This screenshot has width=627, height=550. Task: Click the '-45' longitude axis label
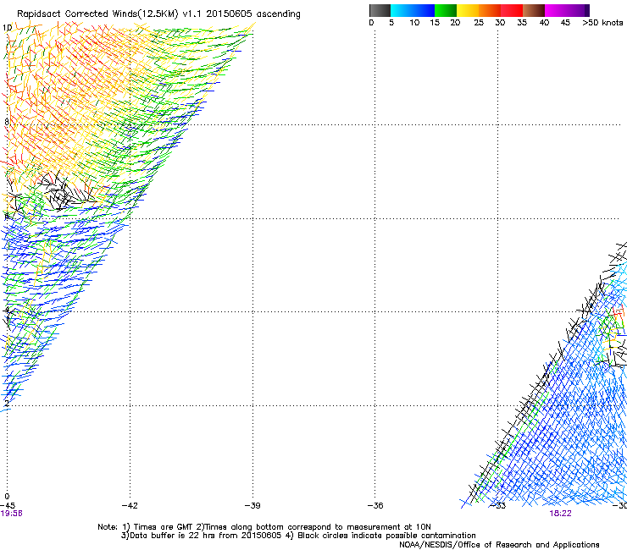[x=8, y=506]
